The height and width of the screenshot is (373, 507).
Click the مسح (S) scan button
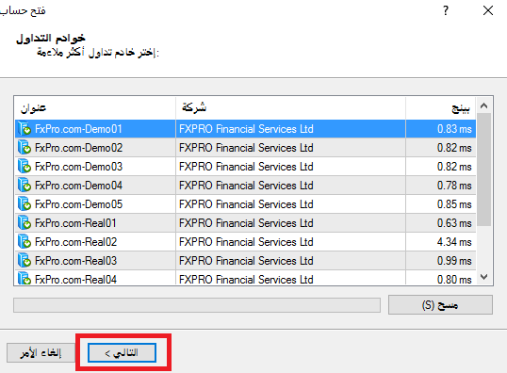(440, 304)
